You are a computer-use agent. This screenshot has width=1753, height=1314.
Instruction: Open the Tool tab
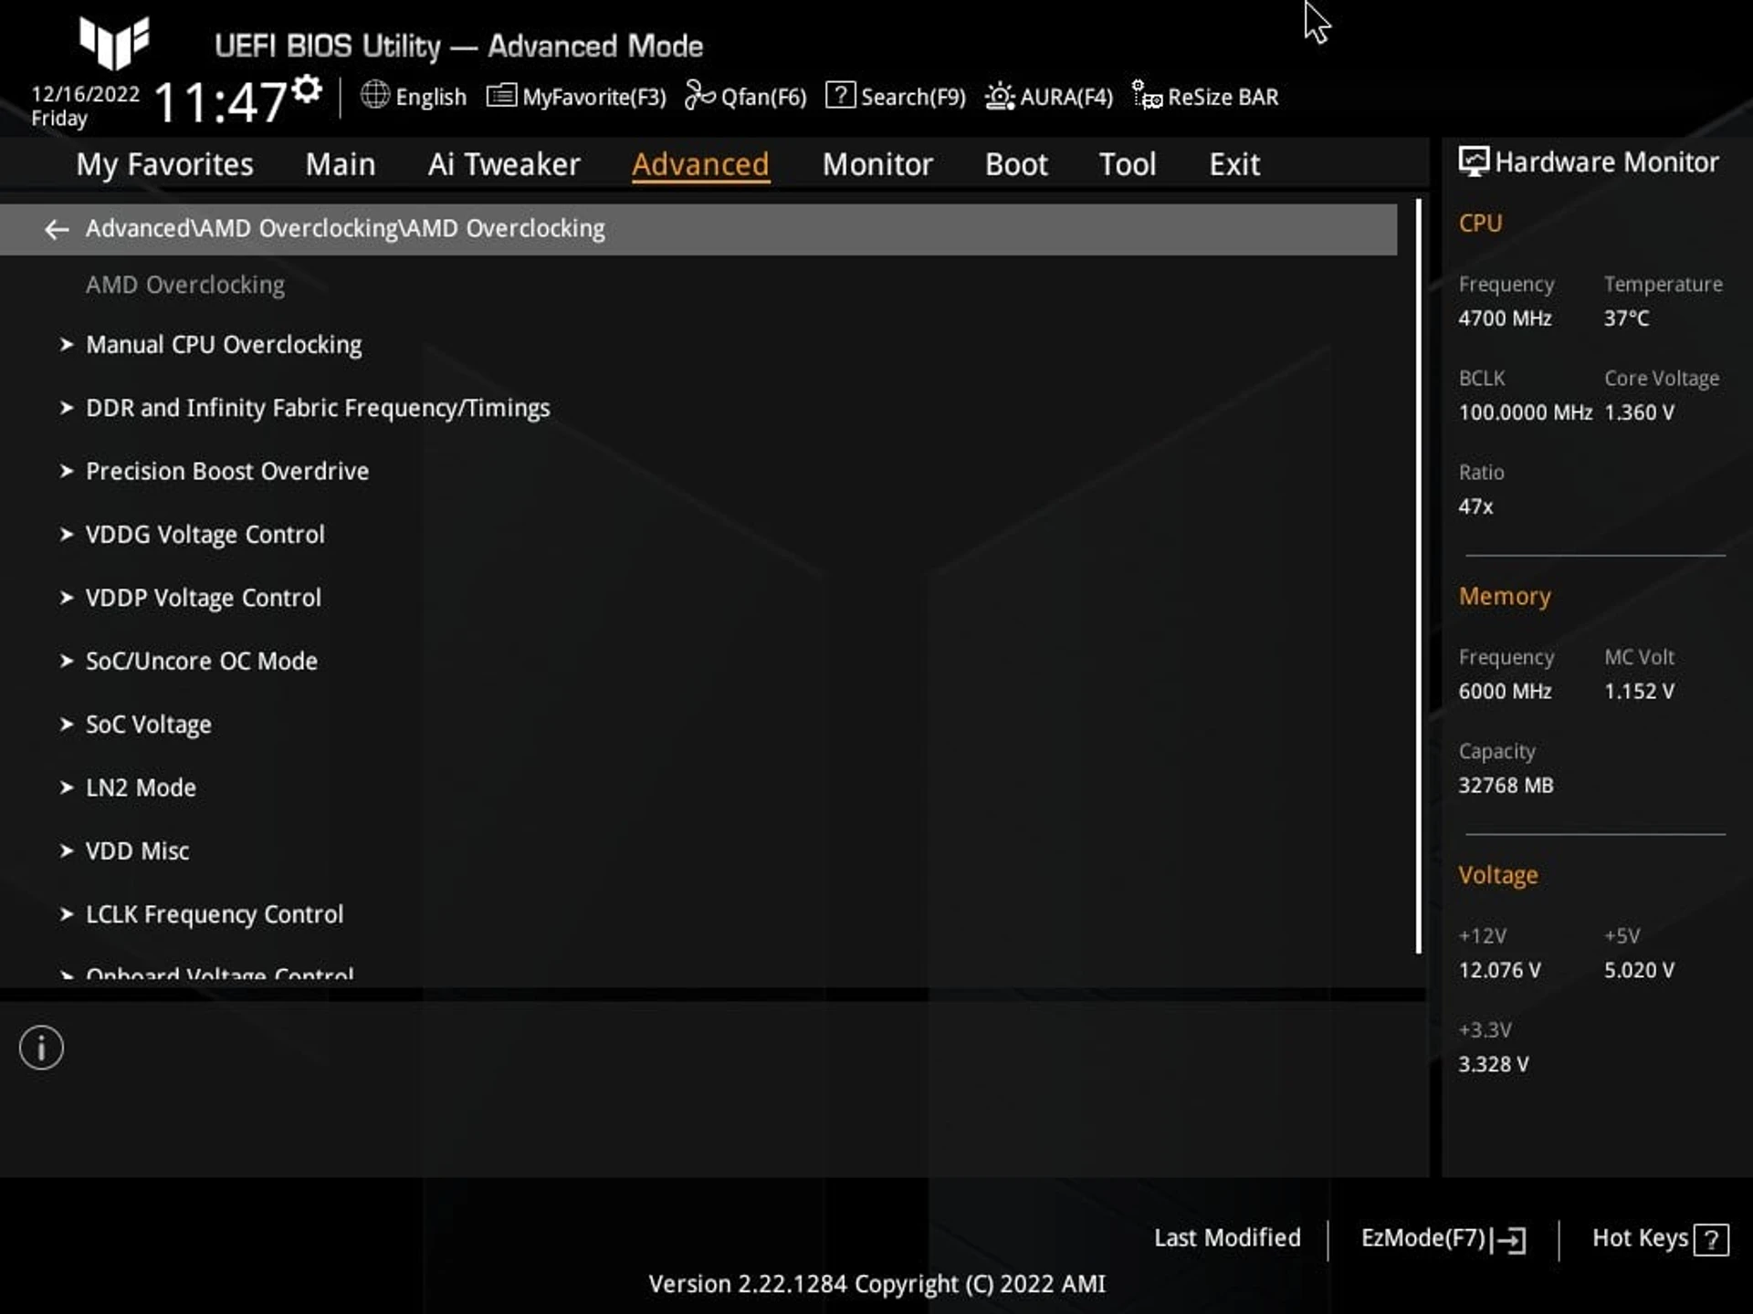pyautogui.click(x=1128, y=164)
